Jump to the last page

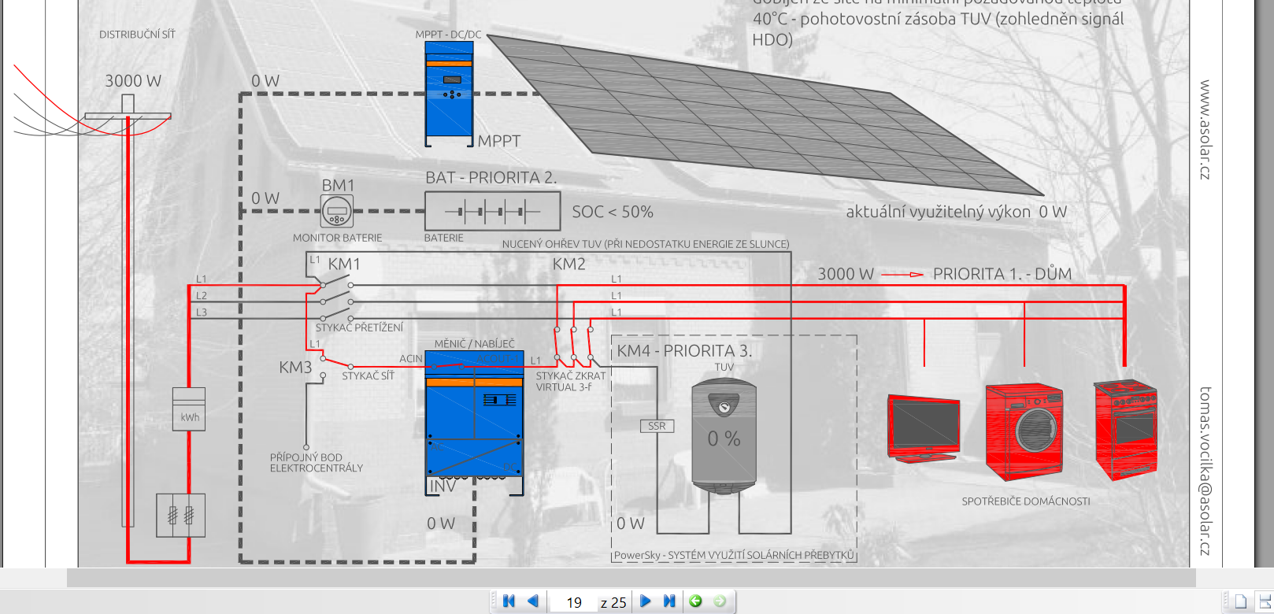[669, 601]
